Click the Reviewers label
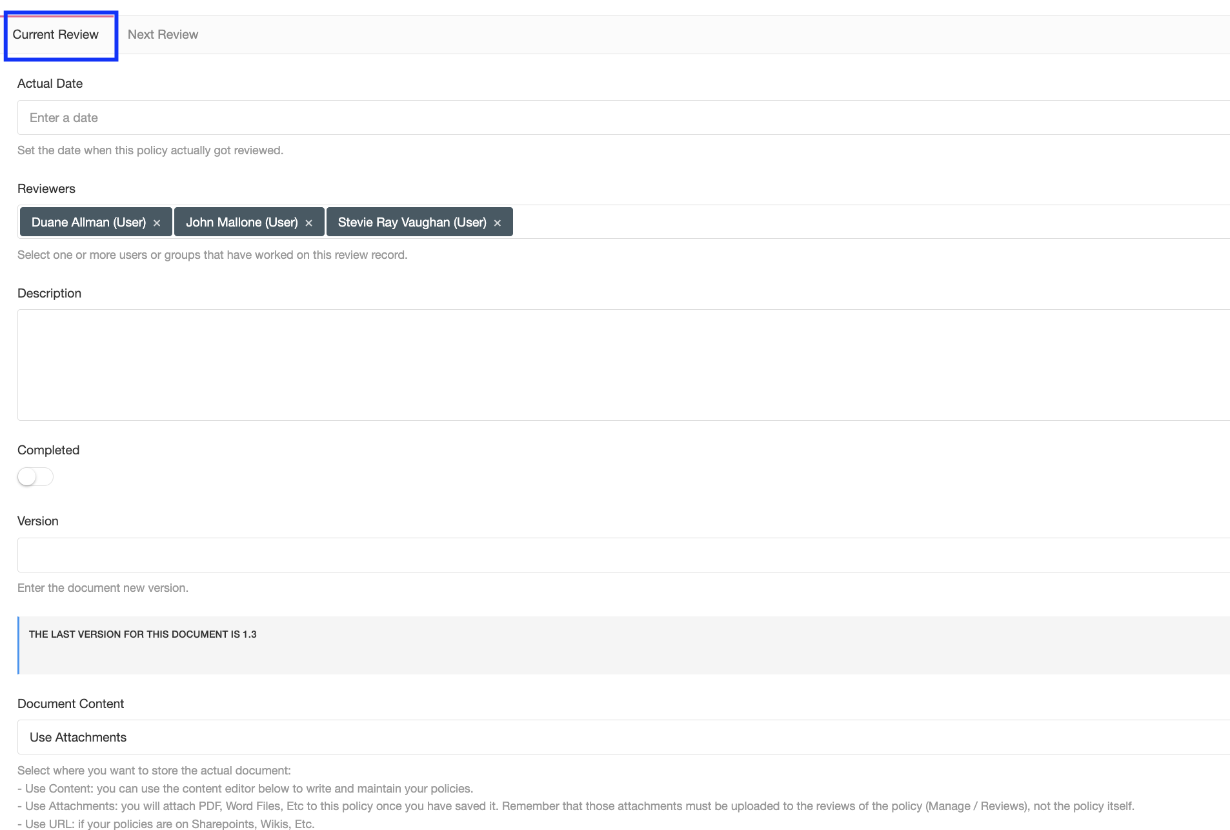 pos(46,189)
